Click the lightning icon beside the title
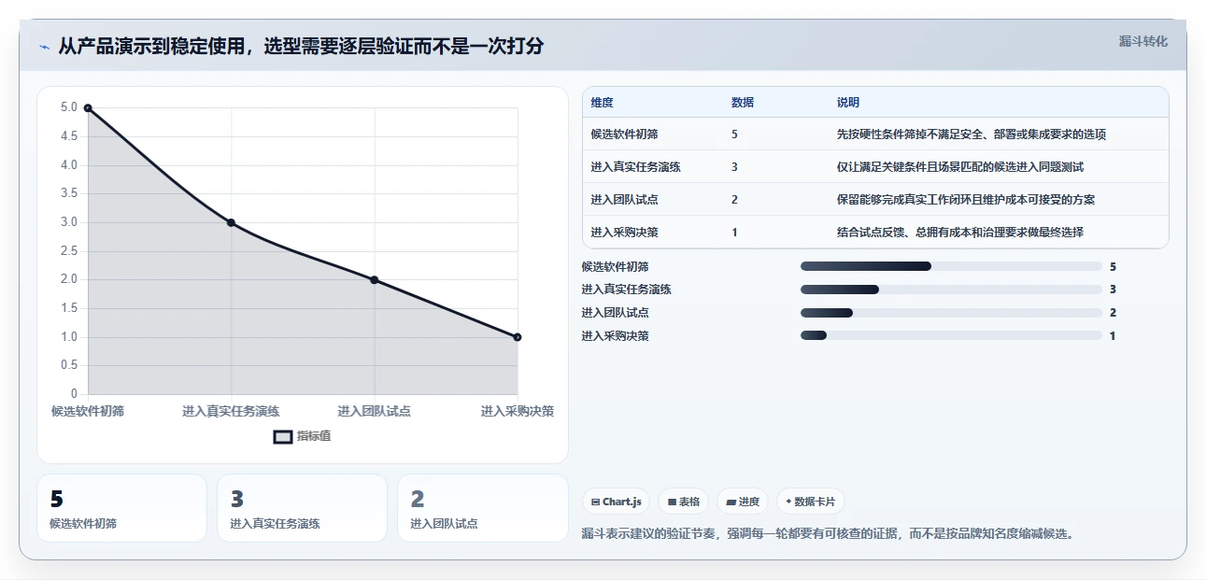The image size is (1206, 580). (x=44, y=47)
